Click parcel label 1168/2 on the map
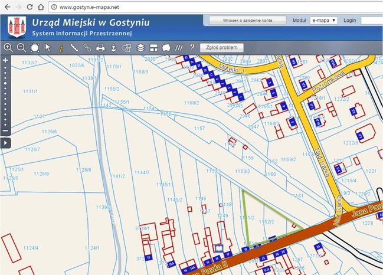Image resolution: width=383 pixels, height=275 pixels. [x=191, y=103]
